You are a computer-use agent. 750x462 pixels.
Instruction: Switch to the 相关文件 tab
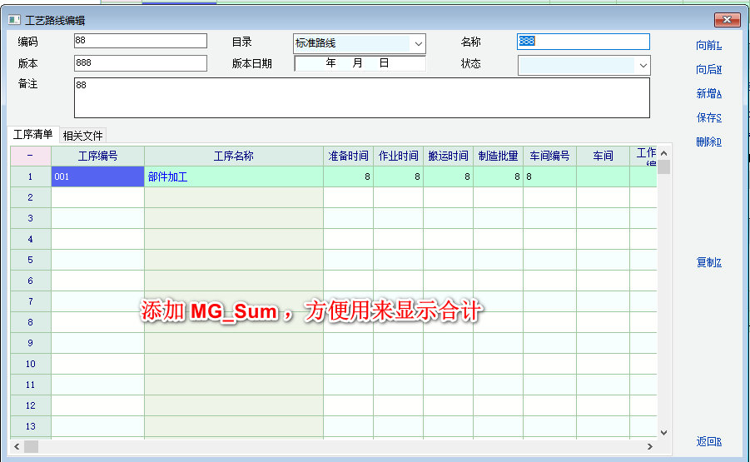pyautogui.click(x=84, y=136)
